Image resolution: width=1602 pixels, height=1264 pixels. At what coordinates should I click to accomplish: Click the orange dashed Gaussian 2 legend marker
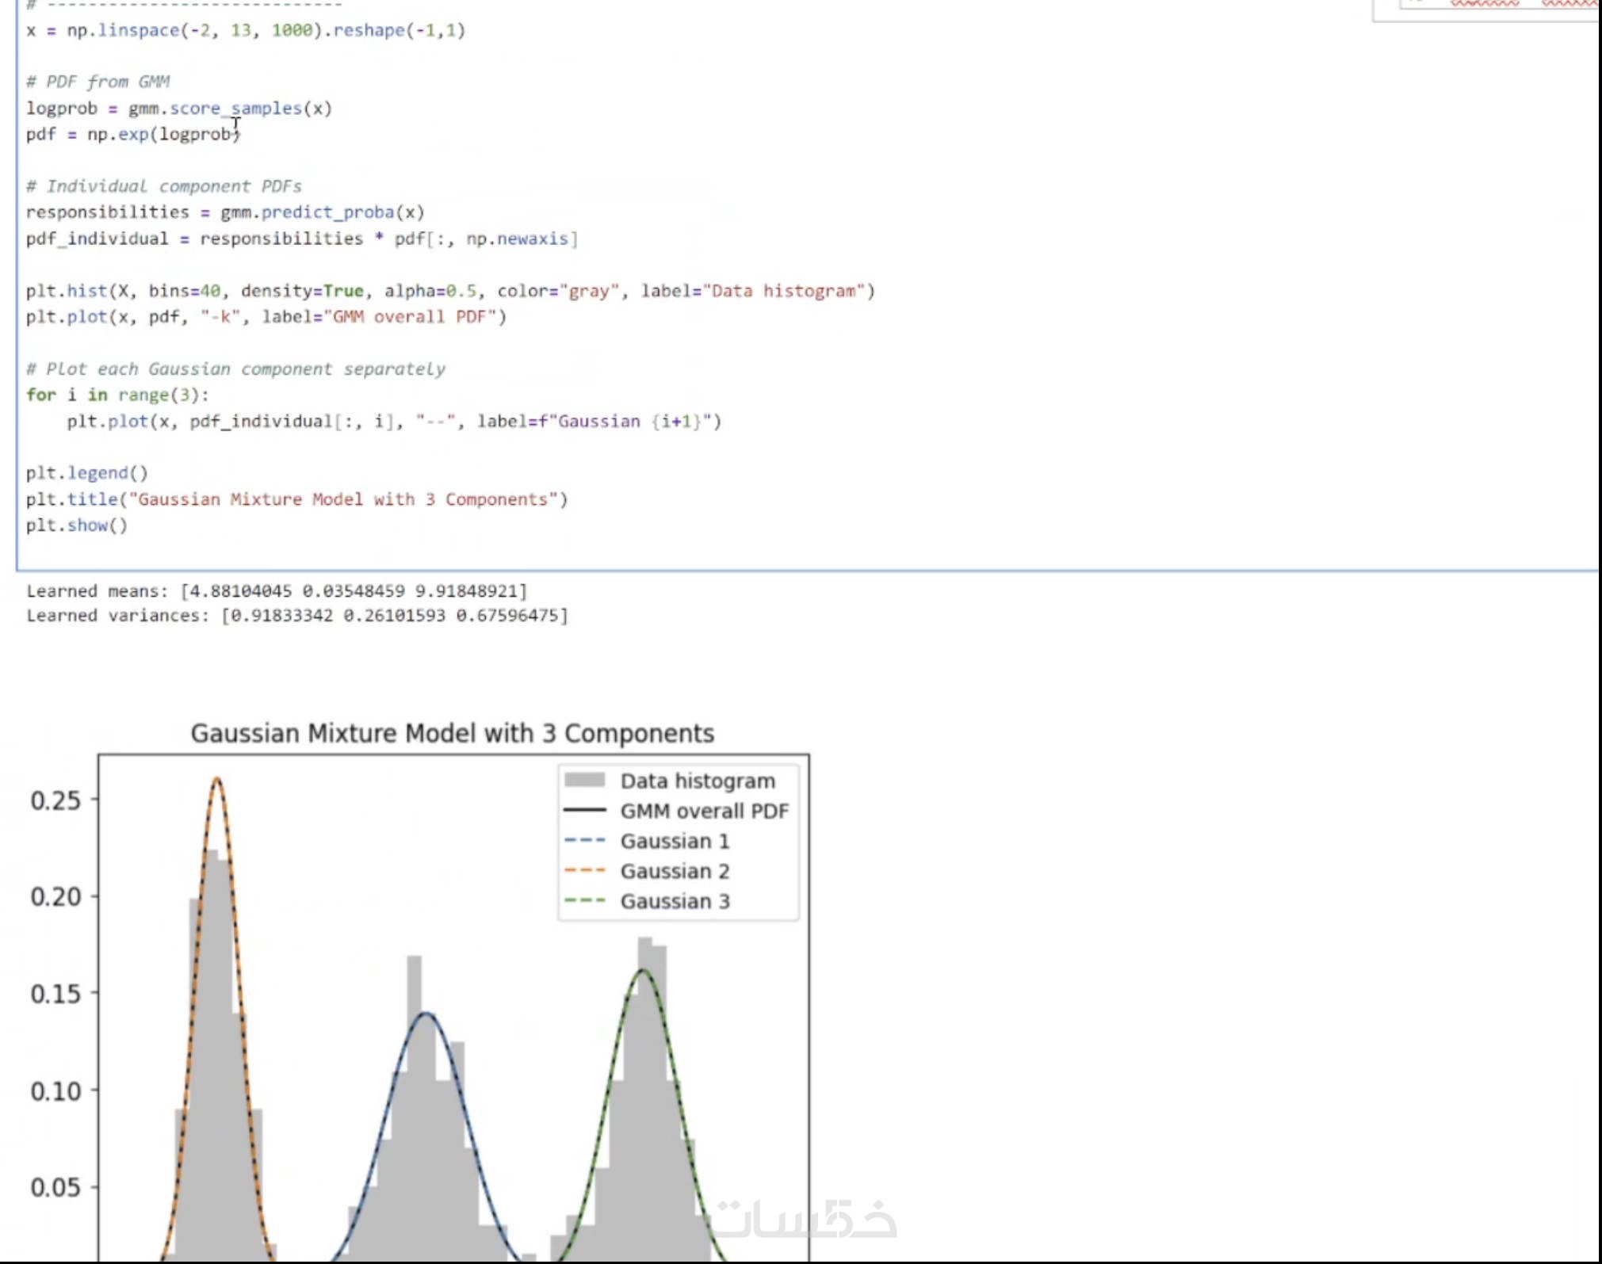pos(584,871)
